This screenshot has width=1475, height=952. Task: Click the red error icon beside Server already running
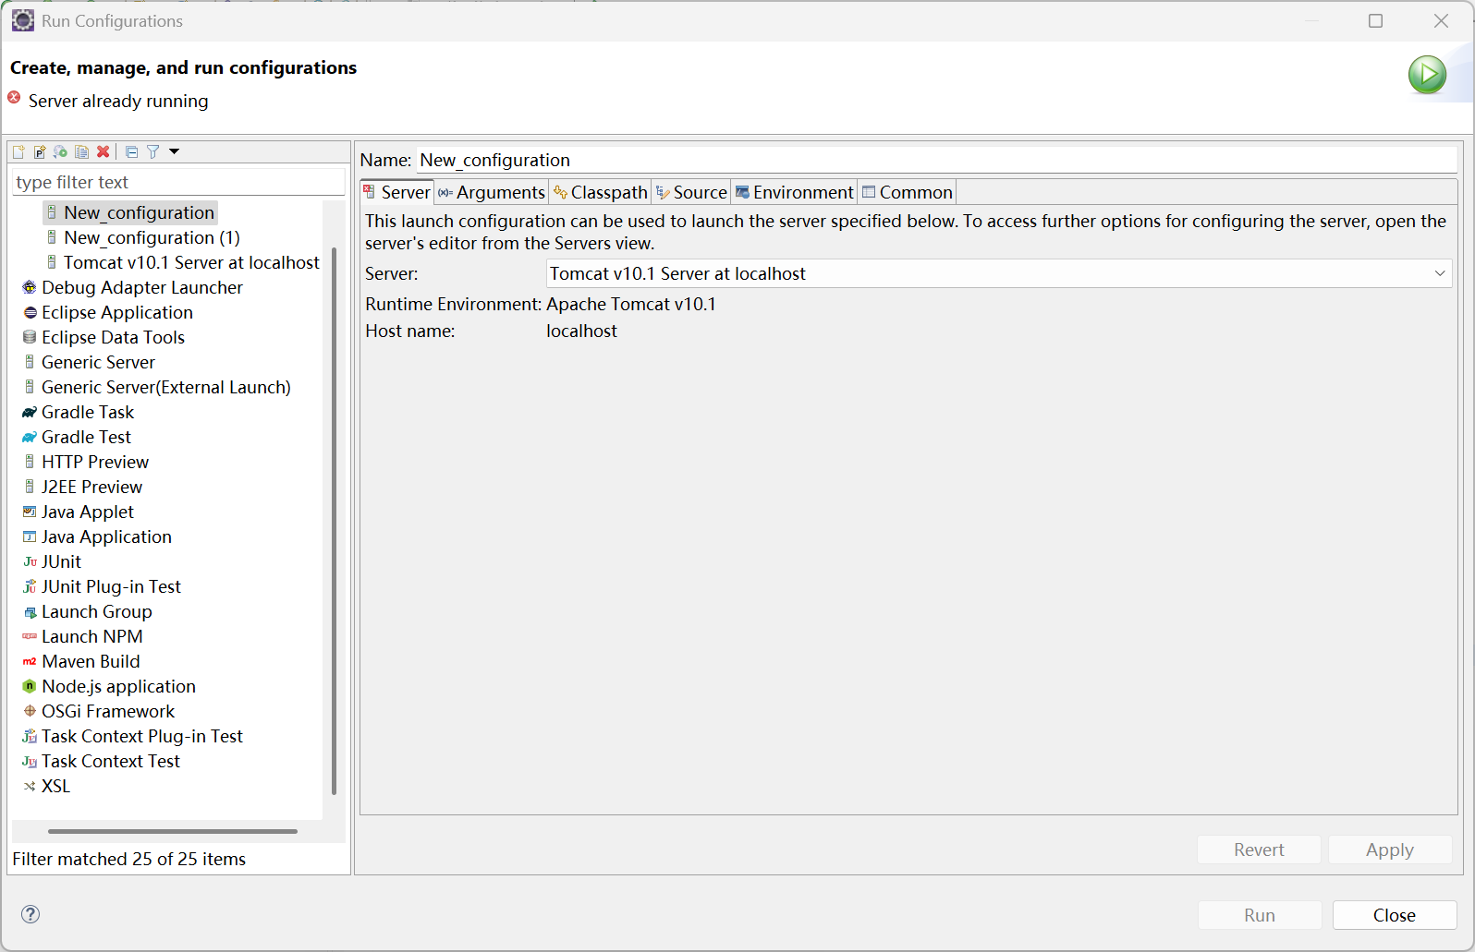pyautogui.click(x=14, y=98)
